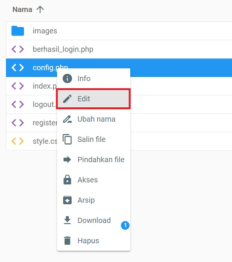Click the Info circle icon in context menu
This screenshot has width=232, height=262.
[x=67, y=78]
